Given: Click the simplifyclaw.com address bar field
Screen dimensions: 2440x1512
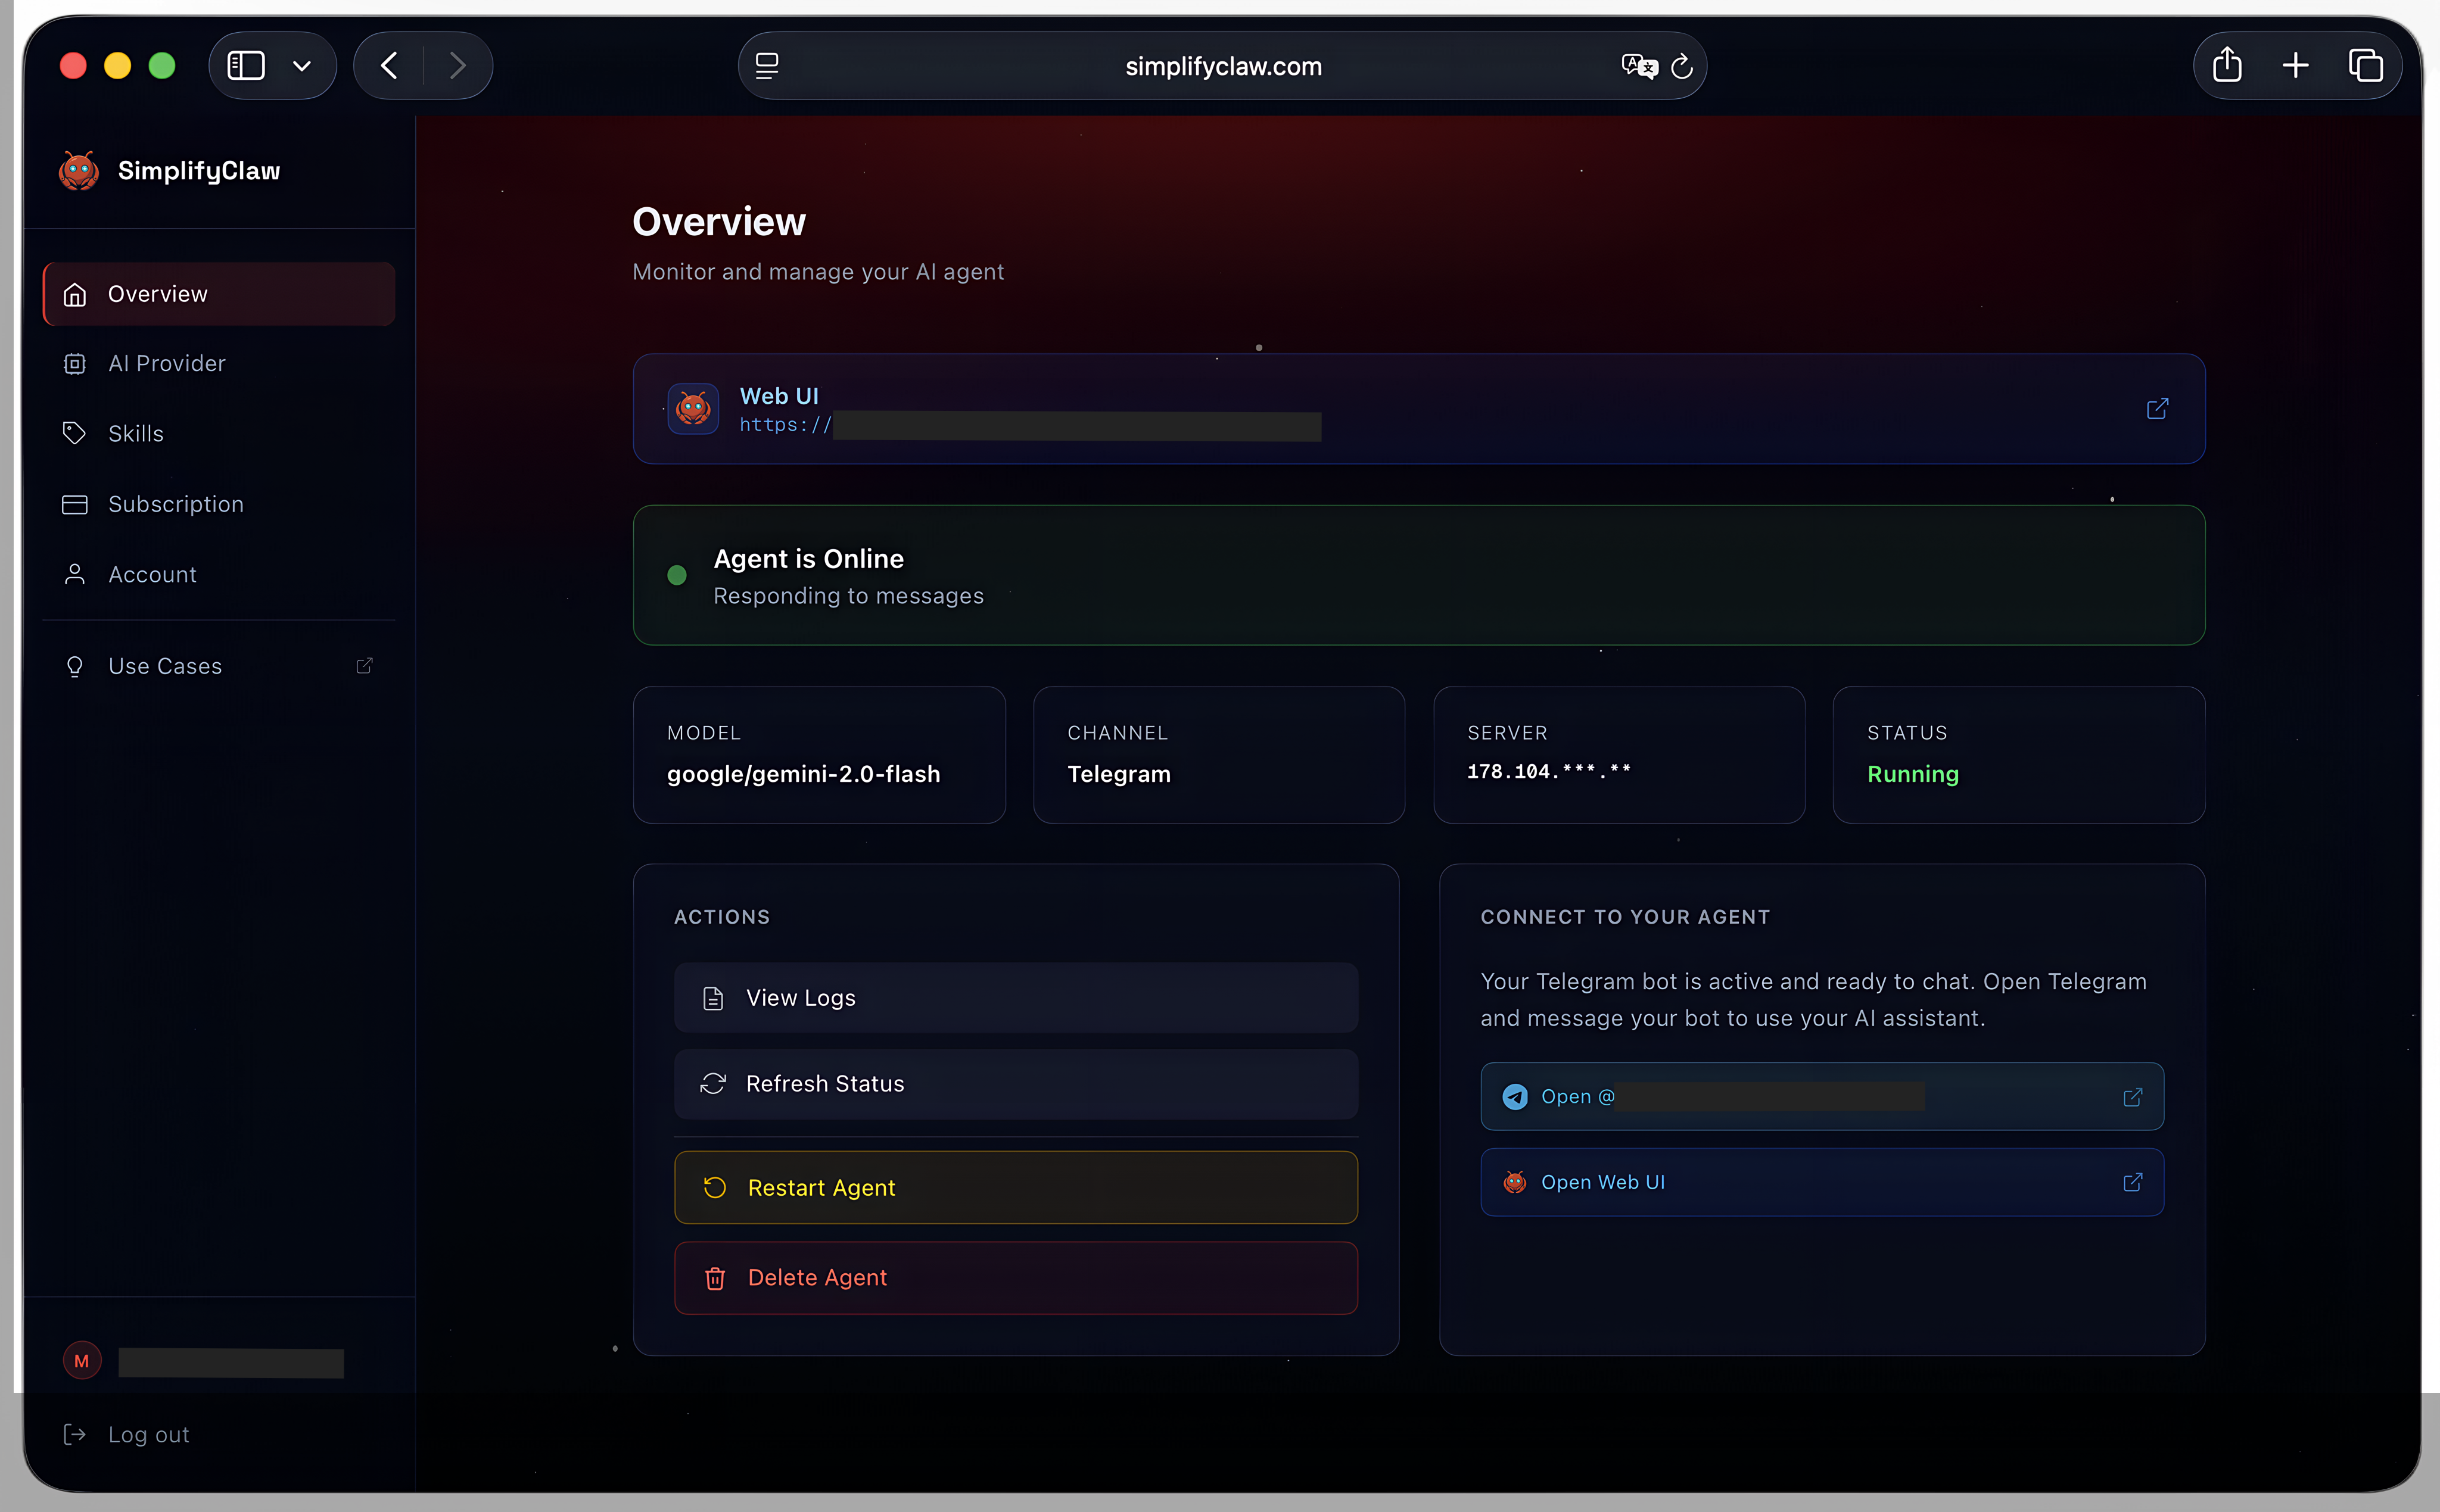Looking at the screenshot, I should [1222, 66].
